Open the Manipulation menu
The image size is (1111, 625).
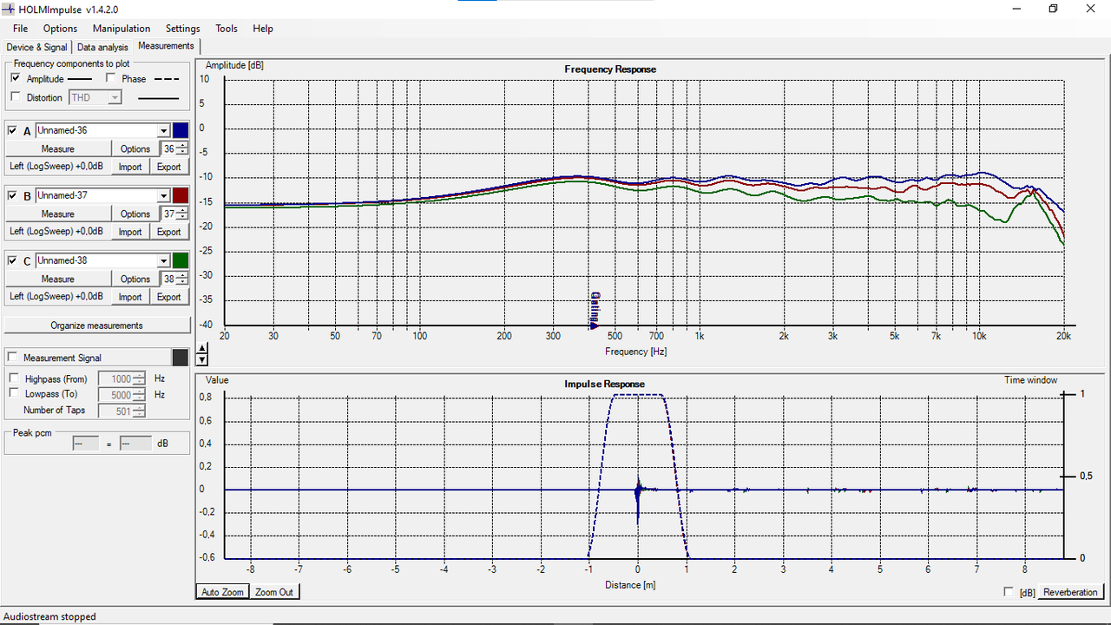tap(122, 29)
